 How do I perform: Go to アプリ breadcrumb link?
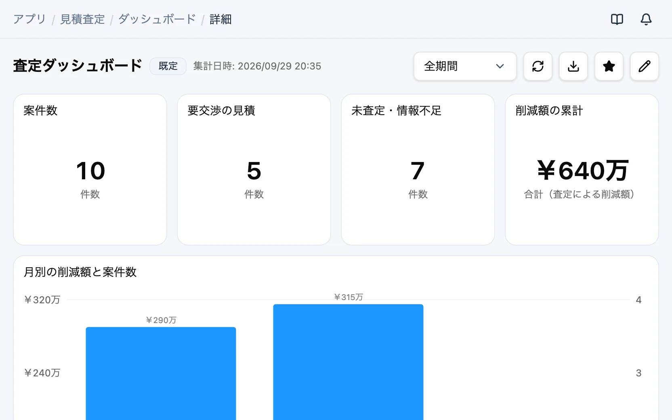[29, 19]
